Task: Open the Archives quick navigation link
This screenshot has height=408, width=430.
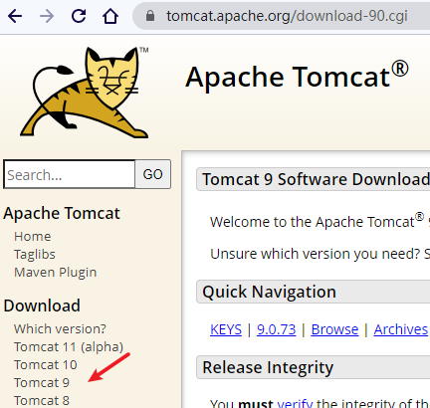Action: click(401, 329)
